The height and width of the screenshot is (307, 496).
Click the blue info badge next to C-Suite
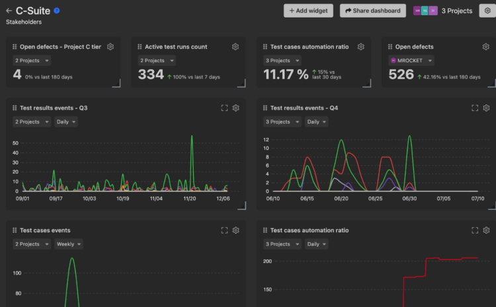click(57, 11)
